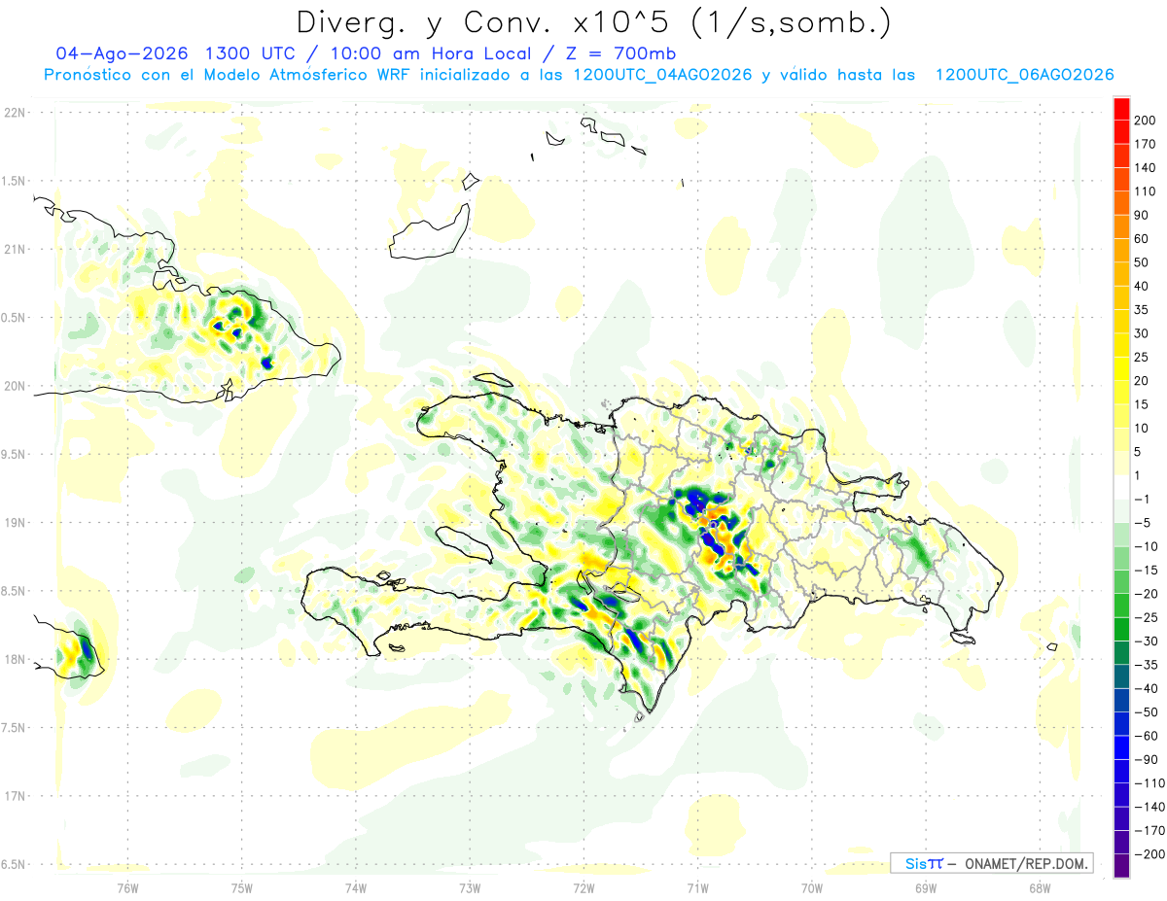Pick the white swatch between 1 and -1
This screenshot has width=1167, height=901.
pos(1121,487)
